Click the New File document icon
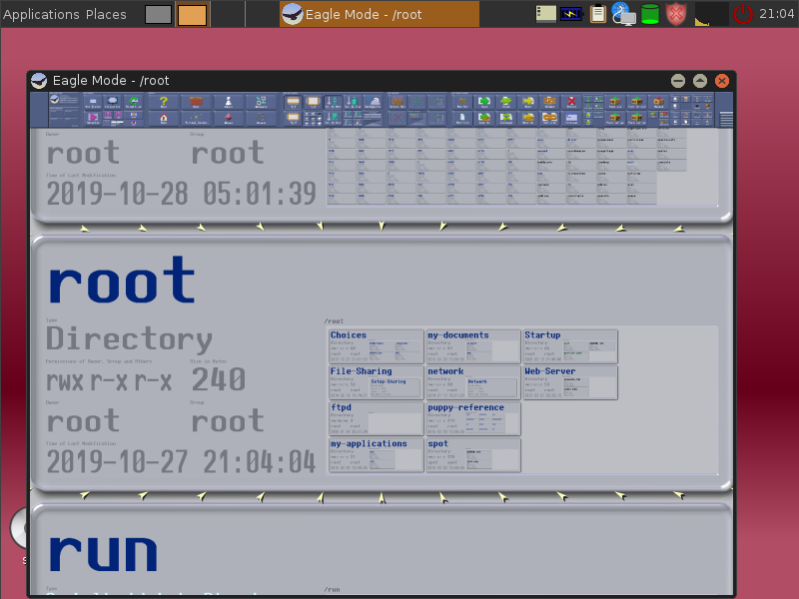The image size is (799, 599). click(x=462, y=118)
